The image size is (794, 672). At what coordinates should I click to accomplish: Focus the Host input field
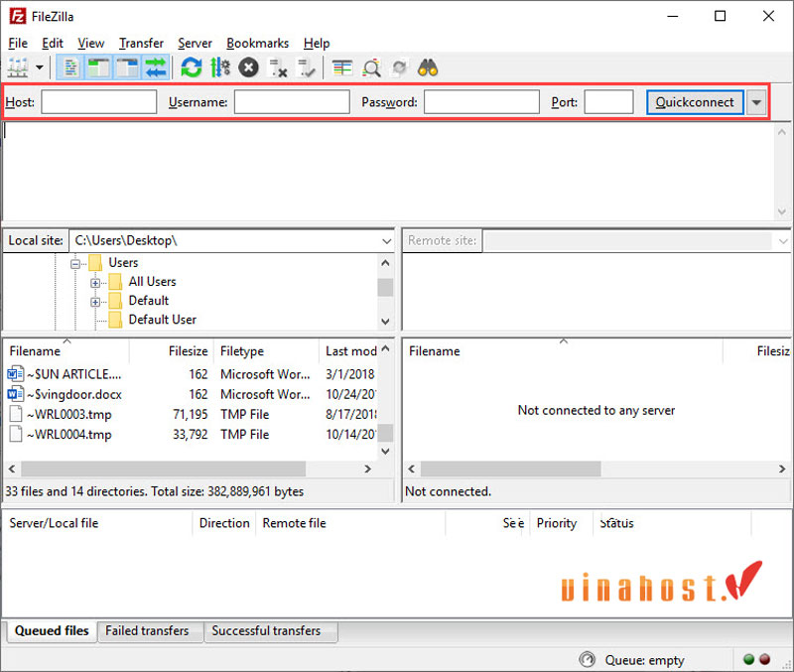99,102
